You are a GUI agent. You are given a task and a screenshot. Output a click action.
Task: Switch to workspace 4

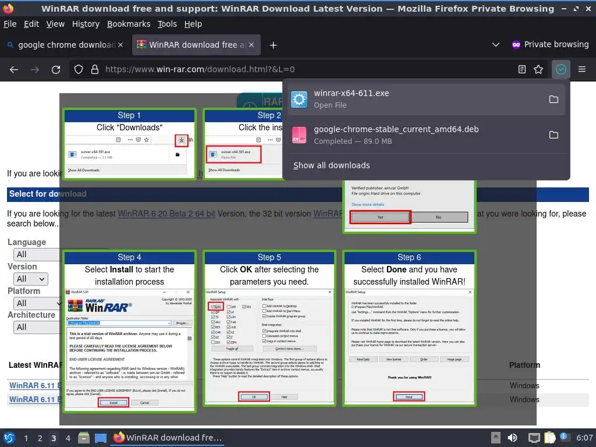click(x=68, y=438)
